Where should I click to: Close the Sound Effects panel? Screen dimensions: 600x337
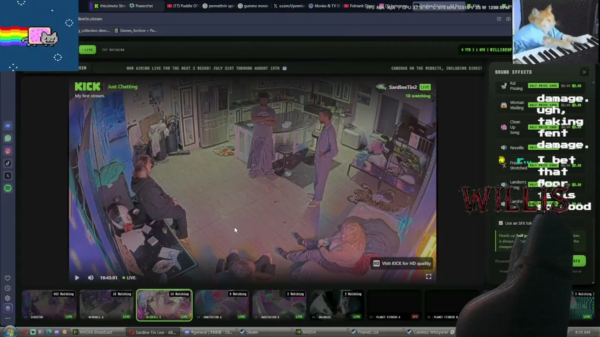pyautogui.click(x=584, y=72)
